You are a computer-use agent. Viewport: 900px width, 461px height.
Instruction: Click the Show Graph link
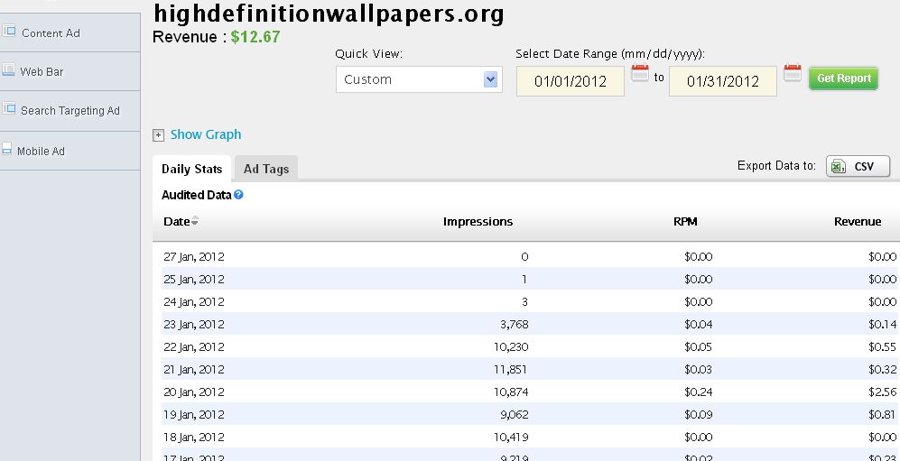pos(206,134)
